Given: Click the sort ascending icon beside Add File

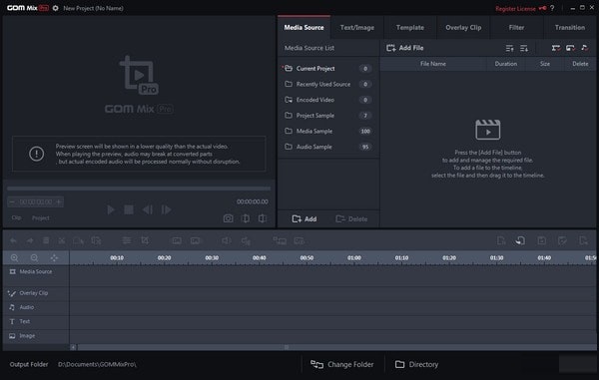Looking at the screenshot, I should (509, 48).
